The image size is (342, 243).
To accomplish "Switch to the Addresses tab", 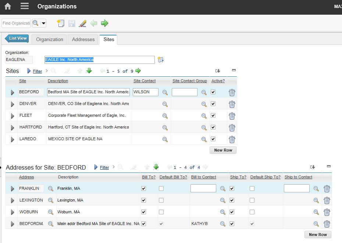I will coord(83,39).
